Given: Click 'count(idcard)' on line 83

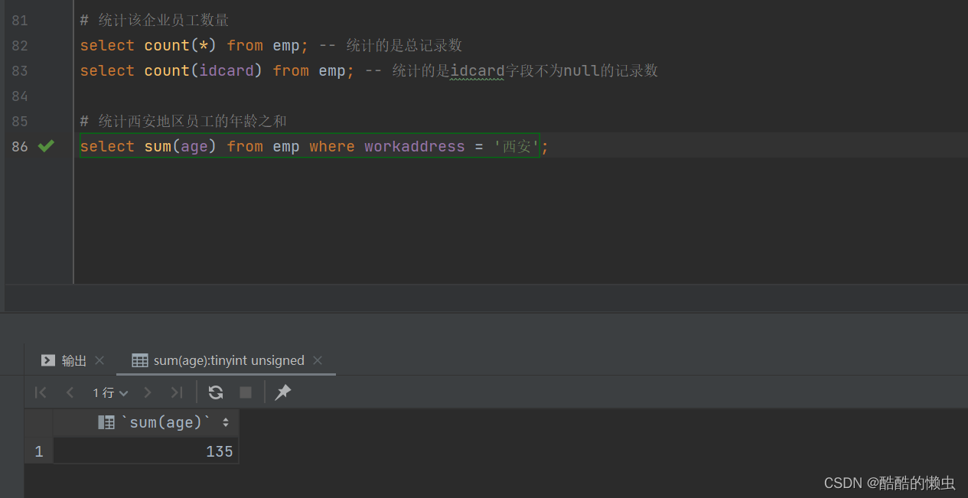Looking at the screenshot, I should click(204, 70).
